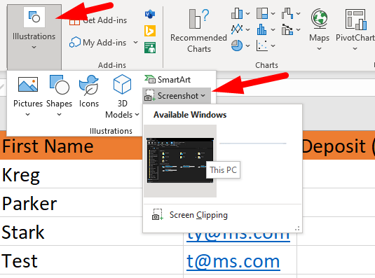Image resolution: width=375 pixels, height=278 pixels.
Task: Insert a pie or doughnut chart
Action: [x=240, y=45]
